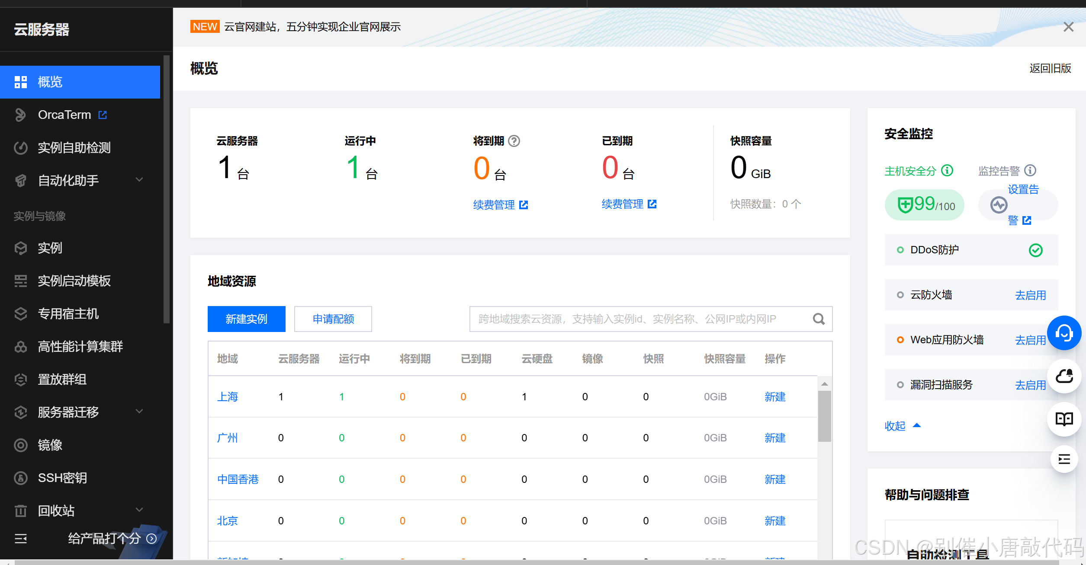1086x565 pixels.
Task: Click the 新建实例 button
Action: pos(246,319)
